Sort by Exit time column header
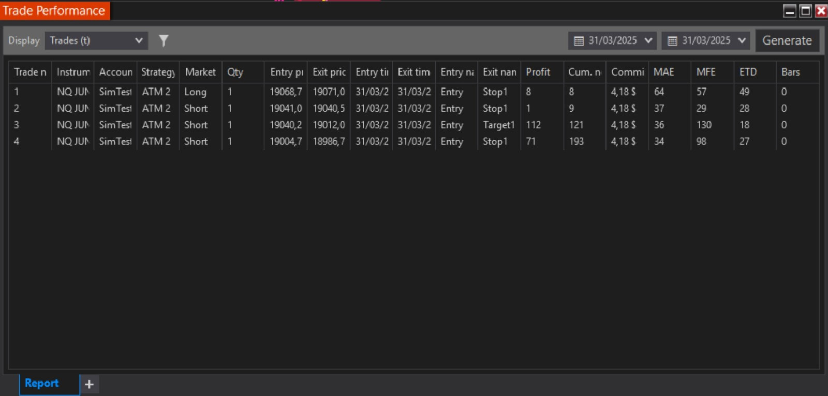This screenshot has width=828, height=396. 414,72
